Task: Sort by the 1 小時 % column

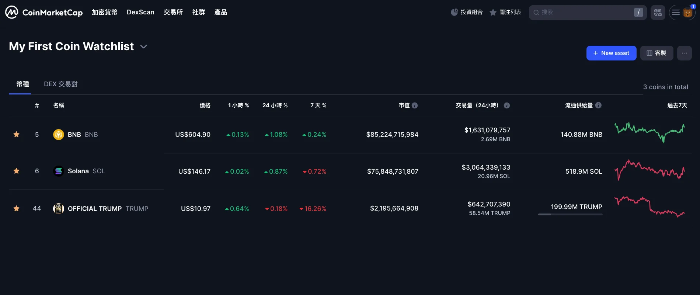Action: click(238, 105)
